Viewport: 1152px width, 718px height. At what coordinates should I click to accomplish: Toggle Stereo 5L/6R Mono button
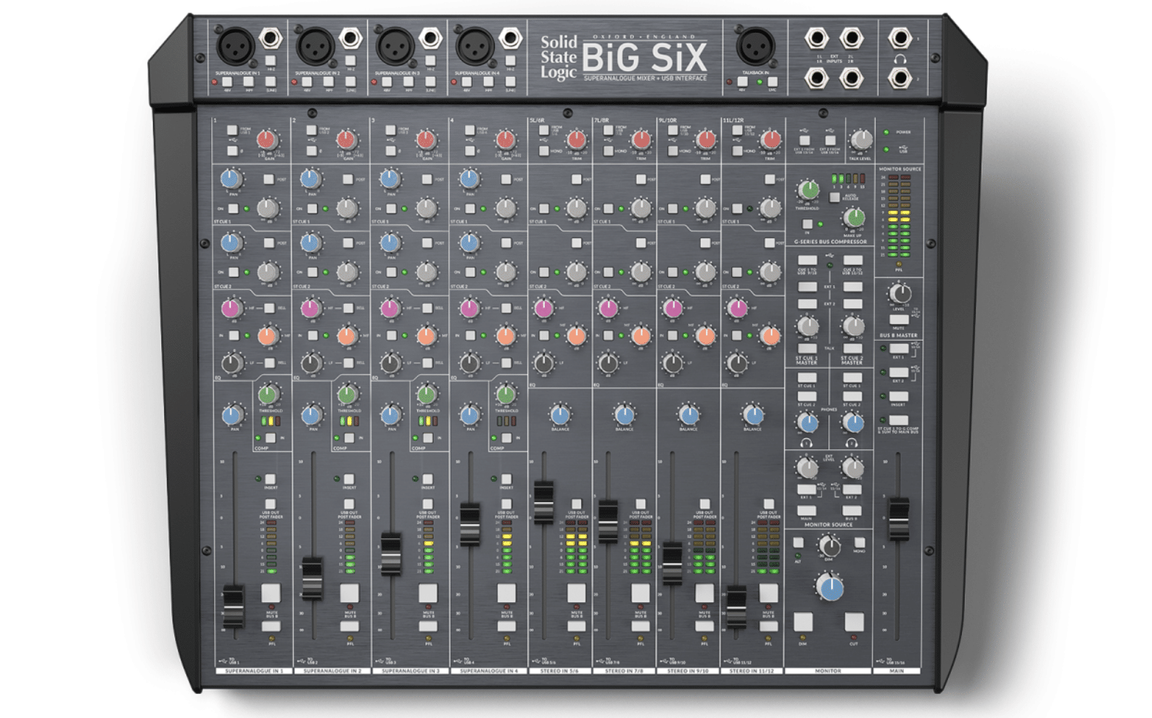point(543,151)
